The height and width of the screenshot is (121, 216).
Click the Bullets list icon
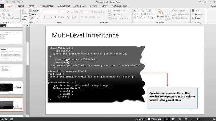coord(83,12)
